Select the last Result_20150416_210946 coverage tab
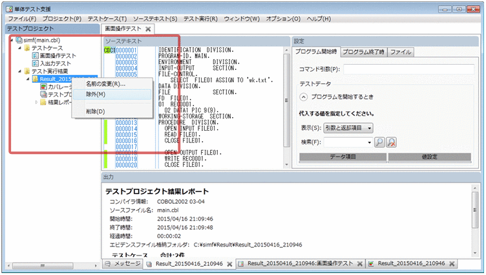486x275 pixels. 411,263
